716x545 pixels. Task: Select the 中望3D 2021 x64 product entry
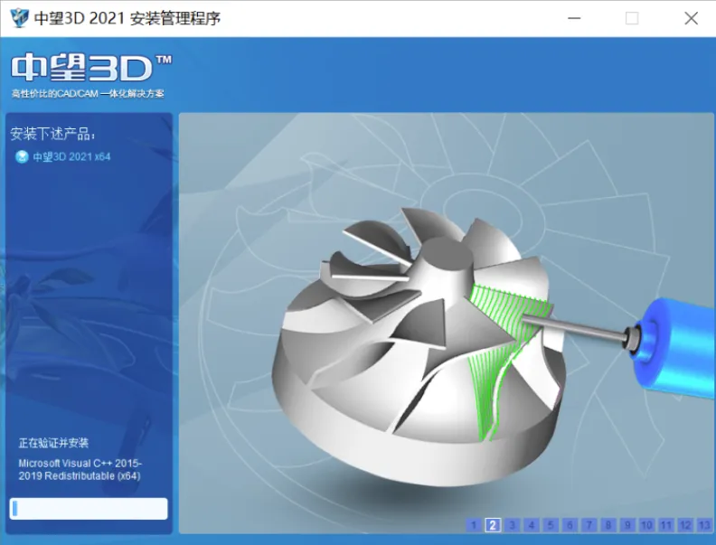pyautogui.click(x=63, y=157)
